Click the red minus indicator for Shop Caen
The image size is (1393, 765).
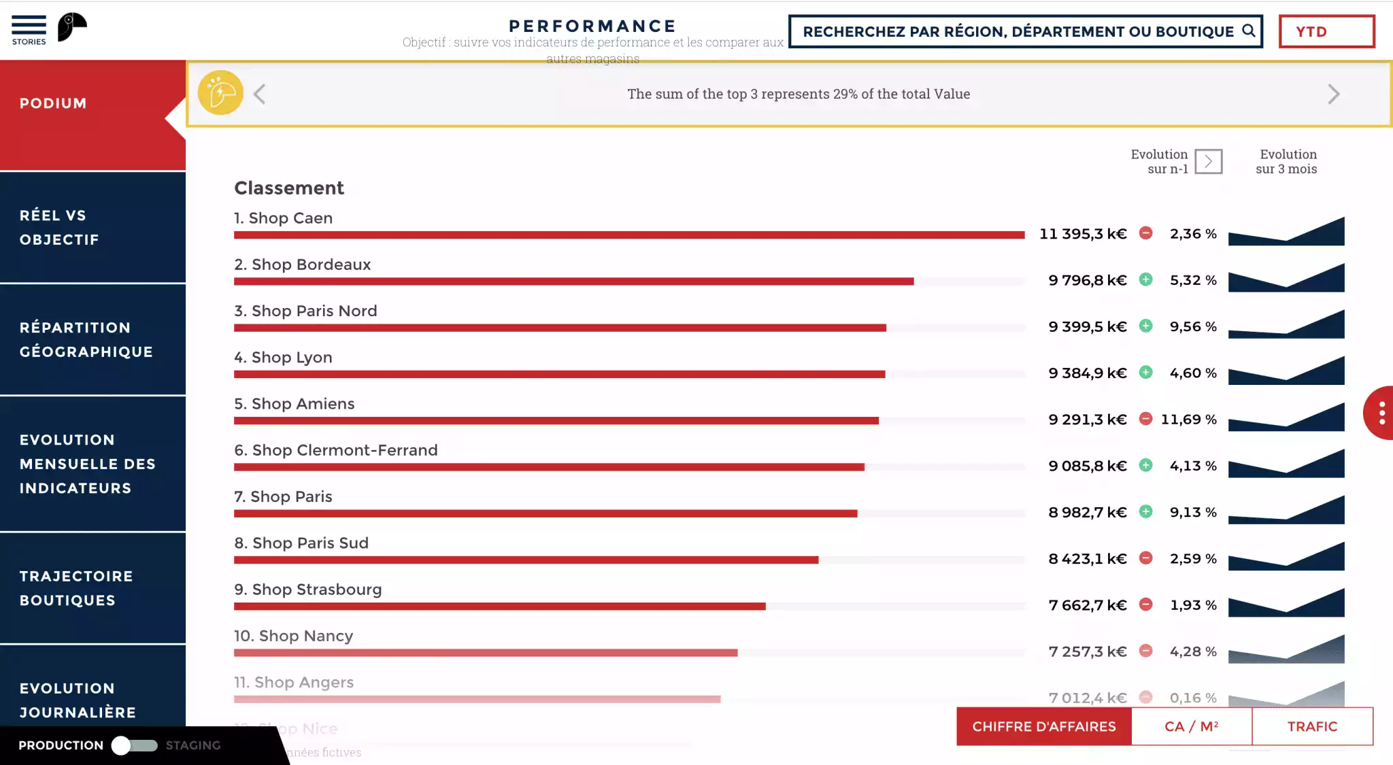[1146, 233]
